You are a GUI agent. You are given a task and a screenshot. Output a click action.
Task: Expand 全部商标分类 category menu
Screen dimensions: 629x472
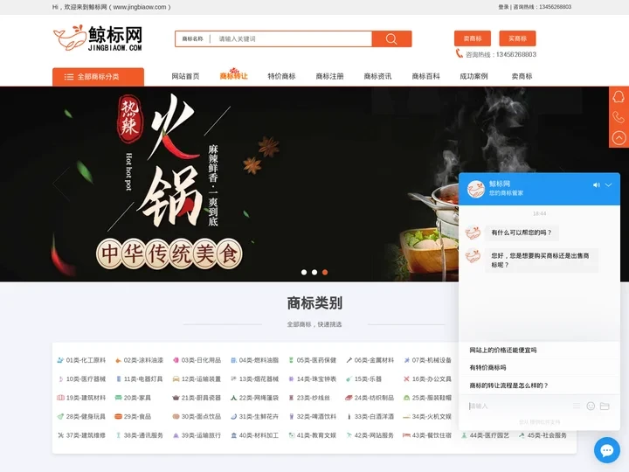tap(98, 77)
